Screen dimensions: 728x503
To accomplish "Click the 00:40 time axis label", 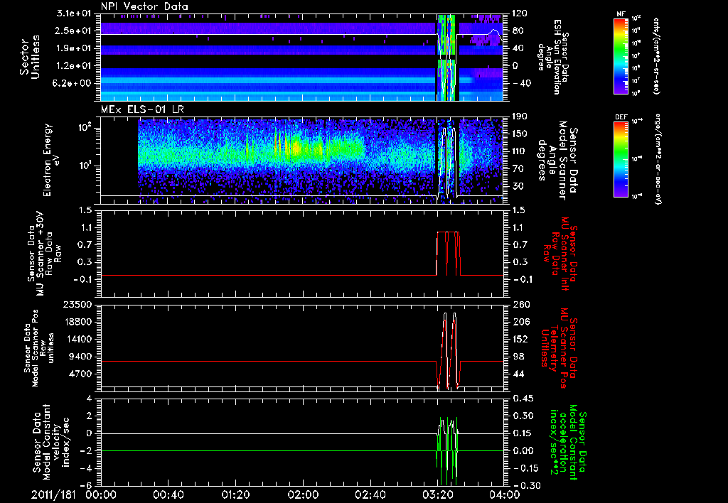I will (x=168, y=494).
